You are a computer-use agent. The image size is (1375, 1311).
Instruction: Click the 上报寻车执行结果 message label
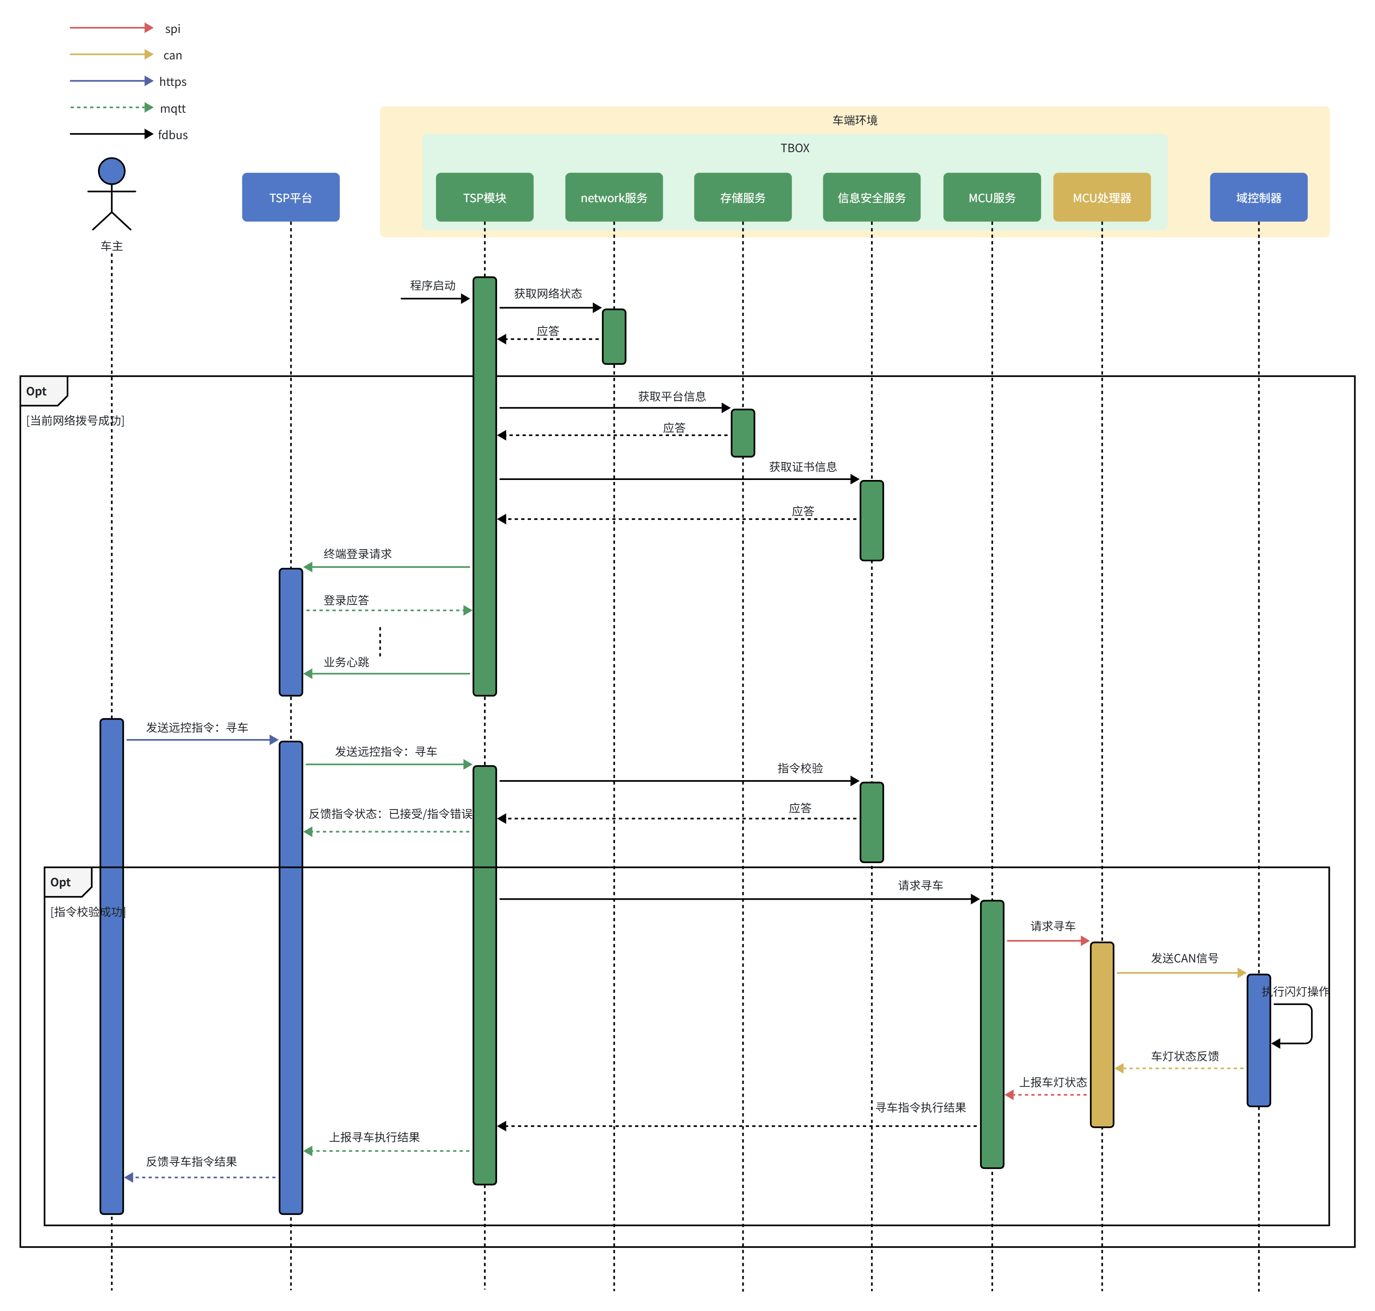[x=374, y=1137]
